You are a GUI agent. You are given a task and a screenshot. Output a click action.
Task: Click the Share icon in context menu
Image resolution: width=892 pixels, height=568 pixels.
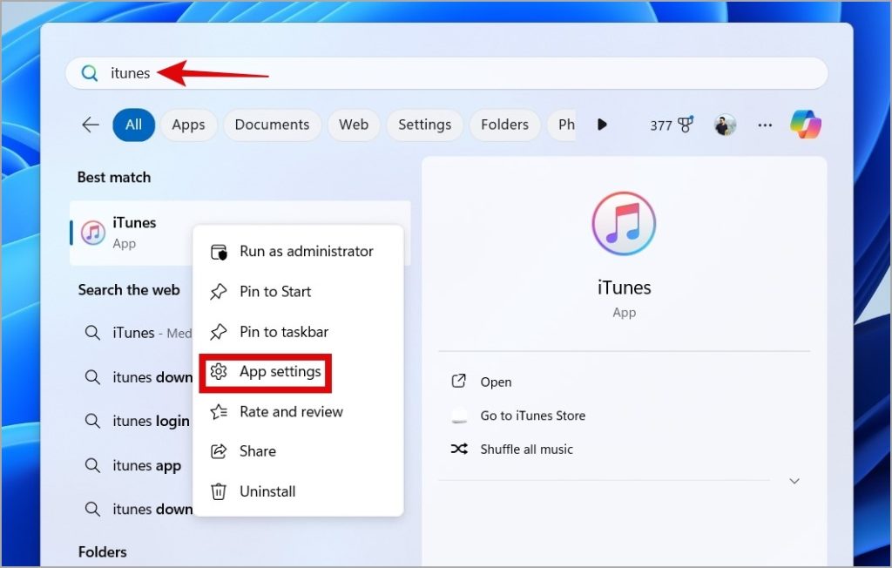[x=219, y=451]
